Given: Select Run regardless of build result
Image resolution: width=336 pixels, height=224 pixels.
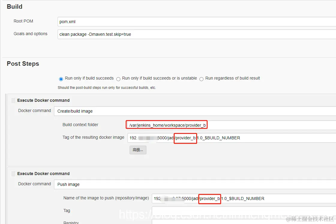Looking at the screenshot, I should click(x=201, y=79).
